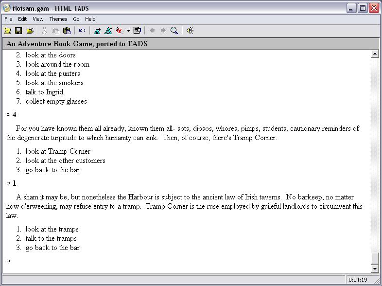The image size is (382, 286).
Task: Click the option 'look at the other customers'
Action: [65, 161]
